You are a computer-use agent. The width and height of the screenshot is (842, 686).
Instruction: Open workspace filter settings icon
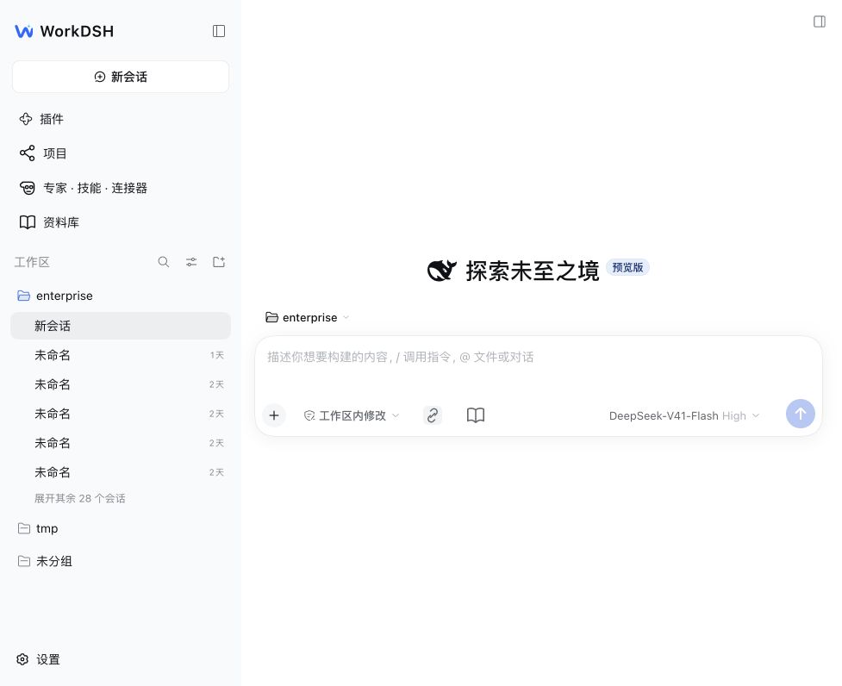click(191, 262)
